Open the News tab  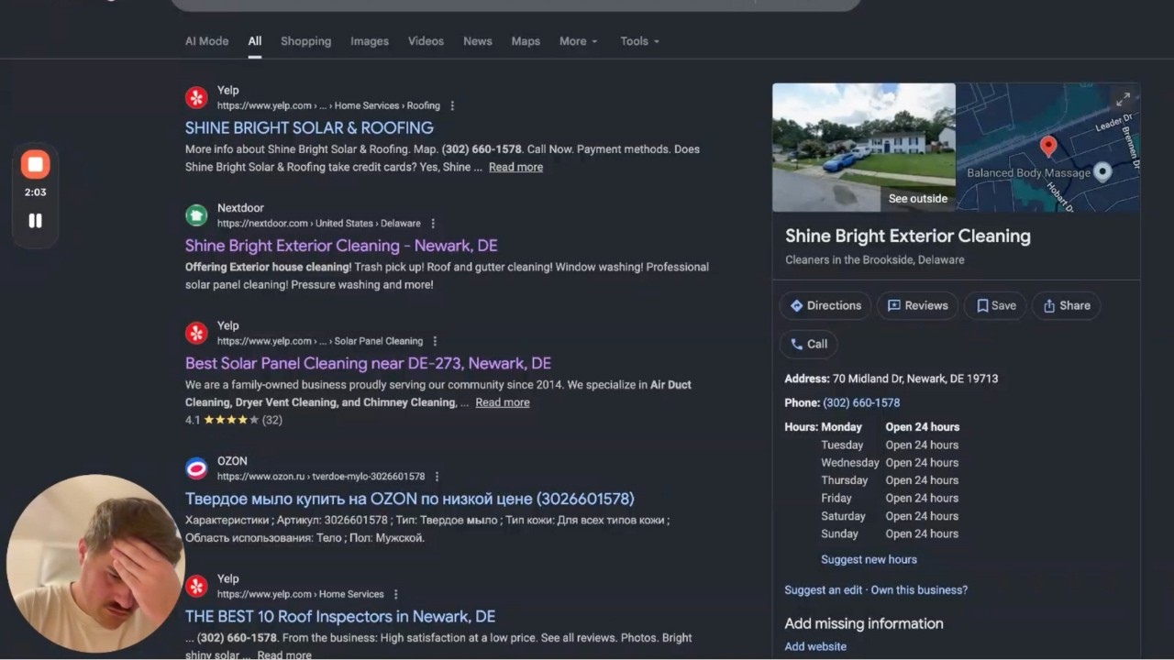pyautogui.click(x=478, y=41)
